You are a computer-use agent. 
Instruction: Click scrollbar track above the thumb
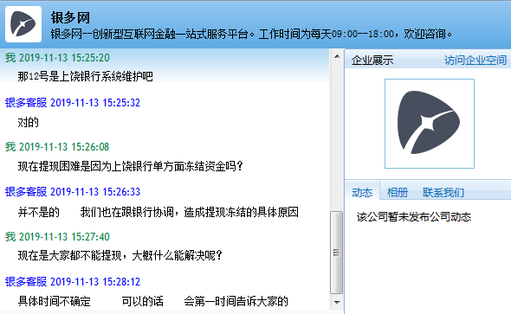click(x=337, y=137)
